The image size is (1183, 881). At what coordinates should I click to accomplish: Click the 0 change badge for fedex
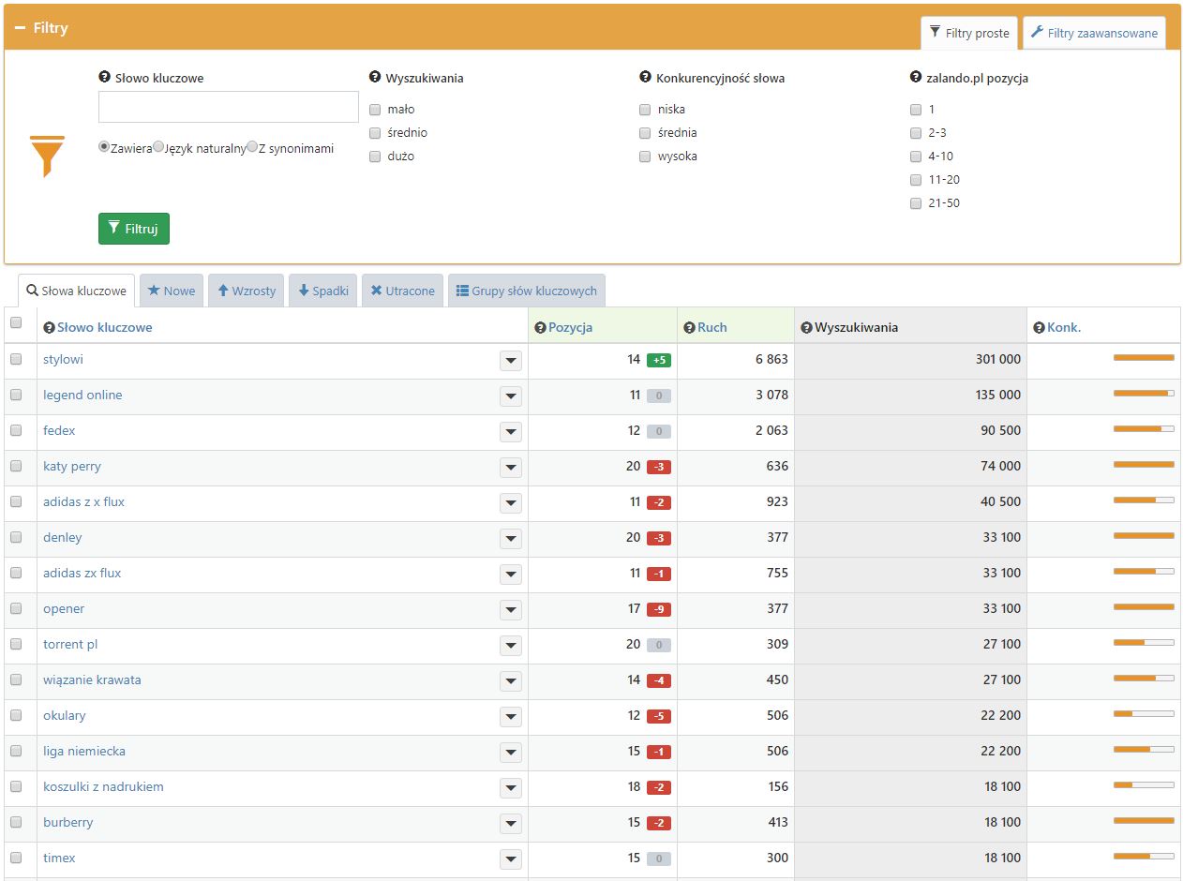pyautogui.click(x=659, y=431)
